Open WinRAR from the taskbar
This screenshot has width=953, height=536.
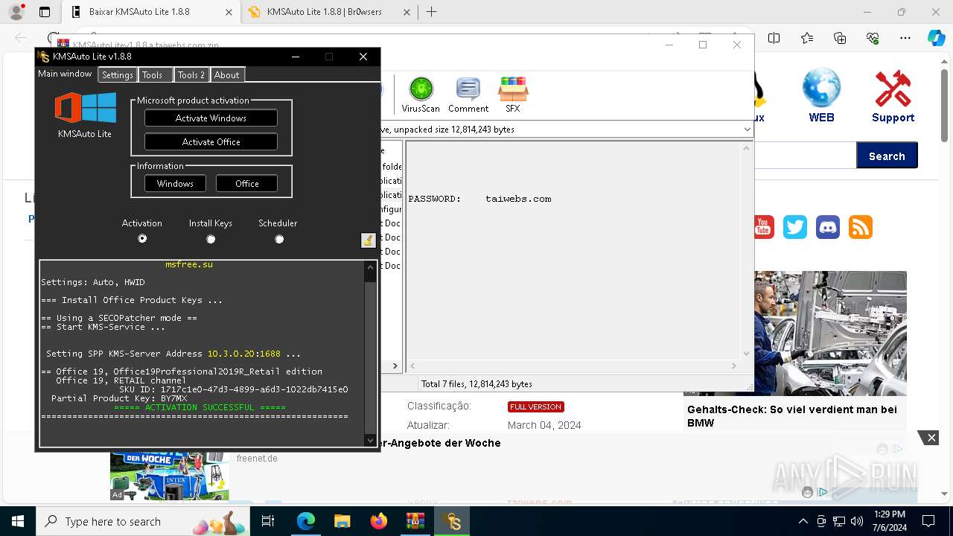pos(415,521)
